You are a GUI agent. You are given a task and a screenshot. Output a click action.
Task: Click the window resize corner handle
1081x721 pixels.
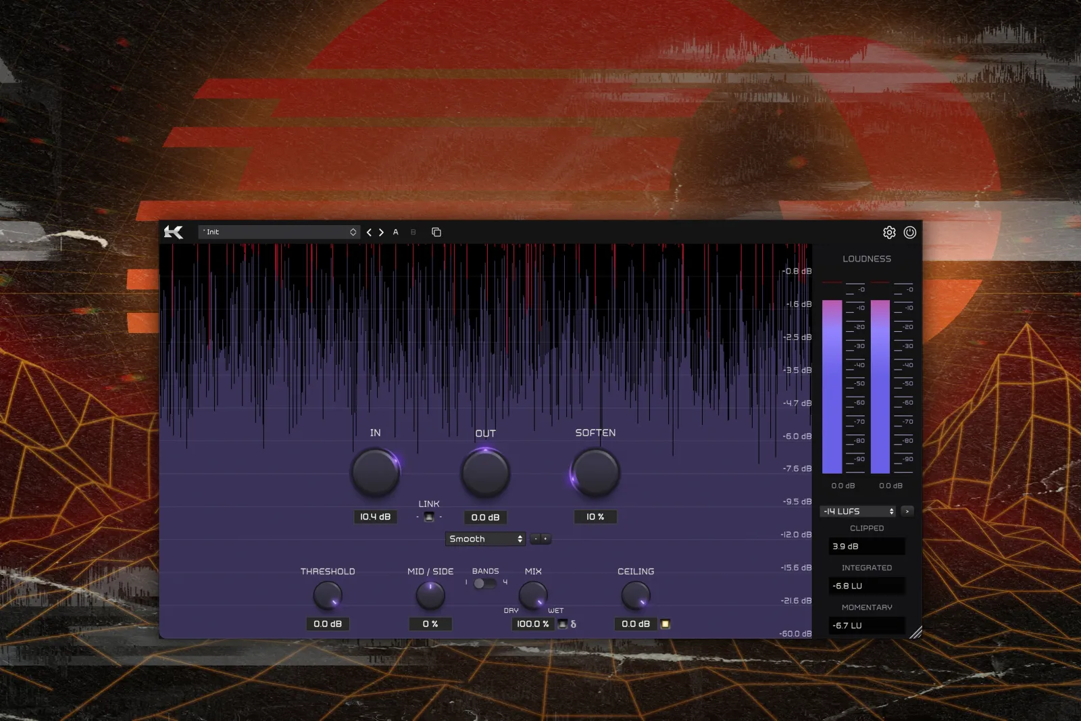point(915,632)
